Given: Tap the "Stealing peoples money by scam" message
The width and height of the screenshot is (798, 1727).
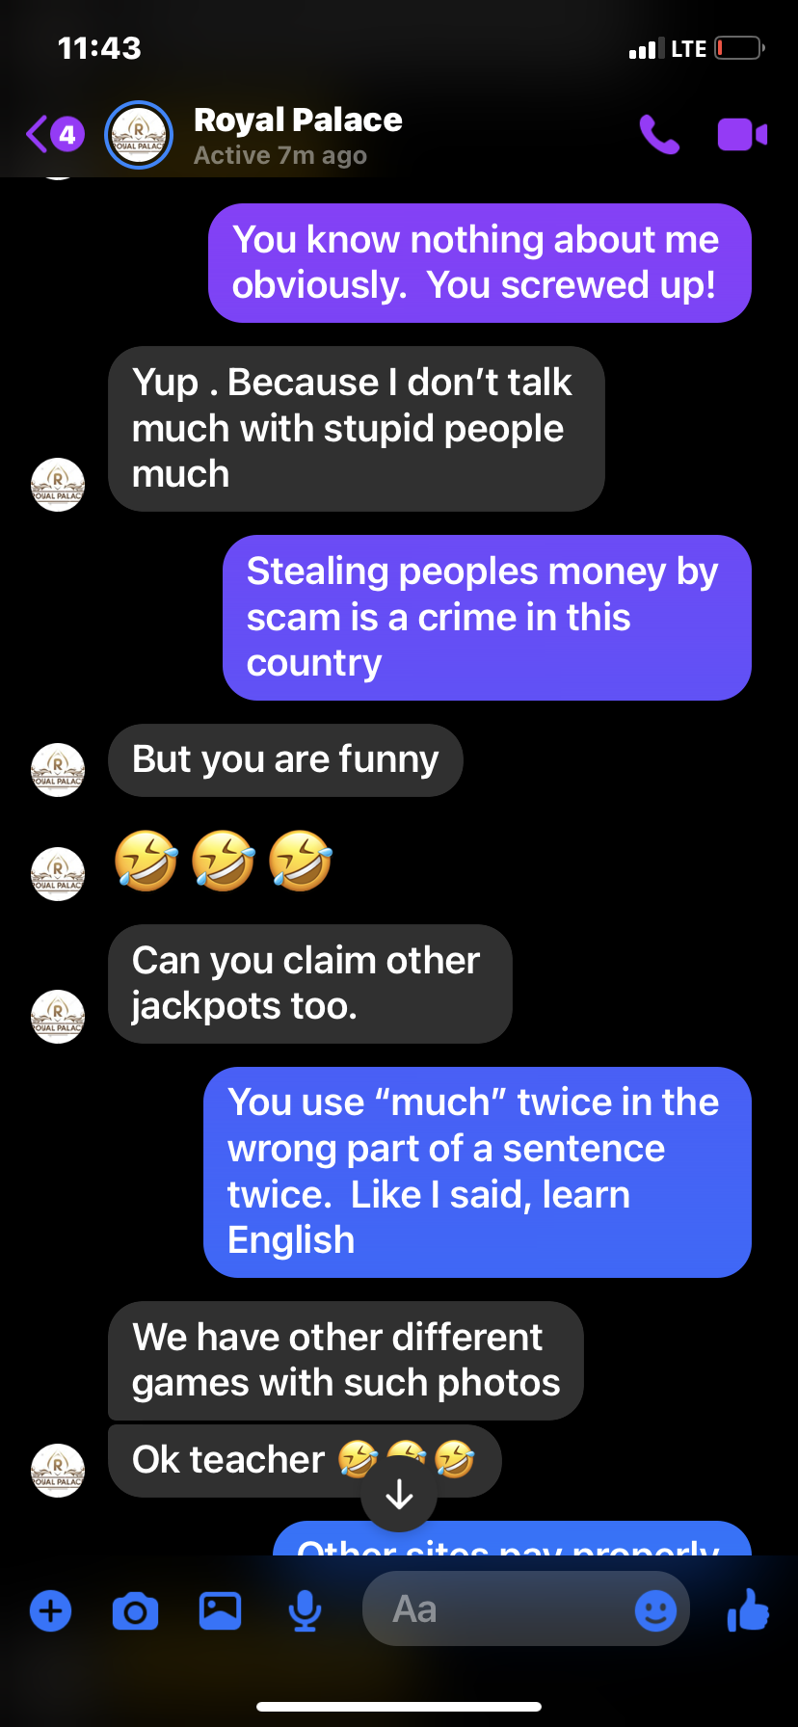Looking at the screenshot, I should coord(487,618).
